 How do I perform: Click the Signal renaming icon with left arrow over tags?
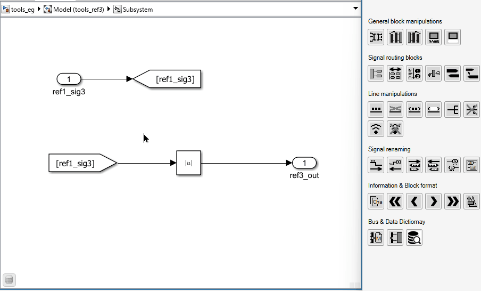point(434,165)
